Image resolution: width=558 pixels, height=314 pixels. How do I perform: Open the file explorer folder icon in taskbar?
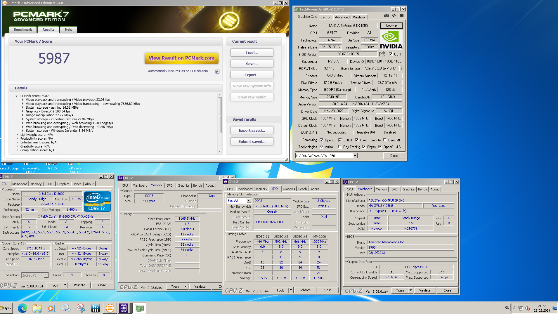[x=37, y=308]
